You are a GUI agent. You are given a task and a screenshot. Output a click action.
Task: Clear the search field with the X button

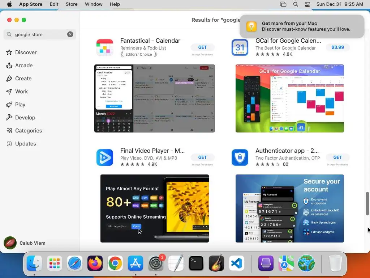[70, 34]
